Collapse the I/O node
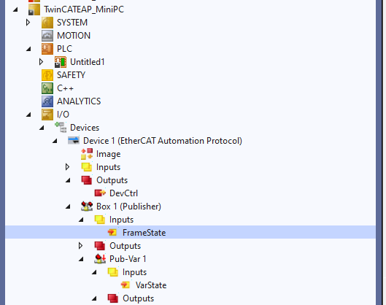The height and width of the screenshot is (305, 386). point(28,115)
